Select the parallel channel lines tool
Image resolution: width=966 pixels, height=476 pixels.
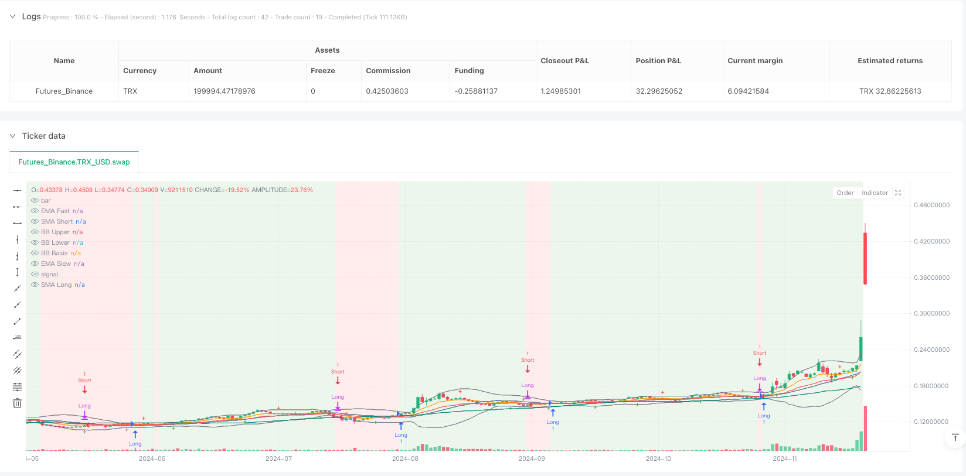click(17, 354)
